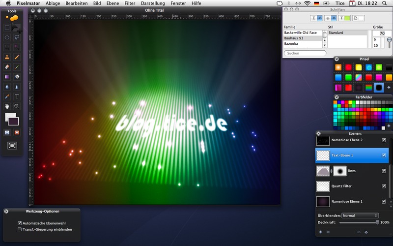Select the Hand tool
Viewport: 393px width, 246px height.
7,106
